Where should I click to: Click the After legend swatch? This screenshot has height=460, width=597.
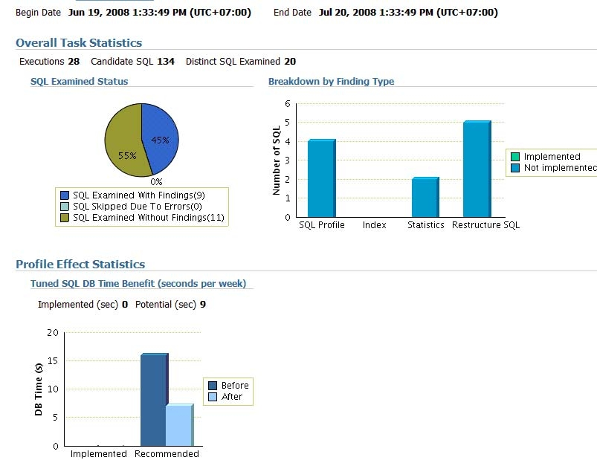(213, 397)
